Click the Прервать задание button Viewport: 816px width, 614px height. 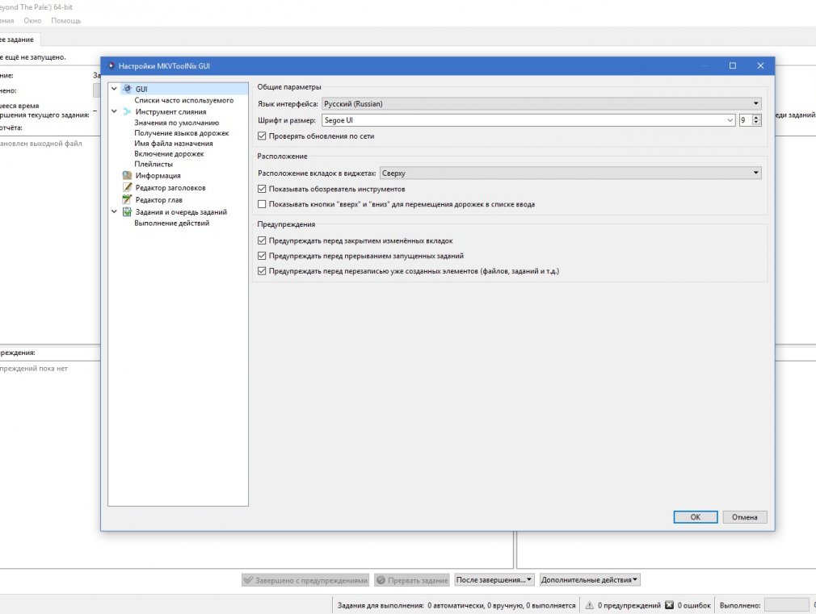[412, 579]
